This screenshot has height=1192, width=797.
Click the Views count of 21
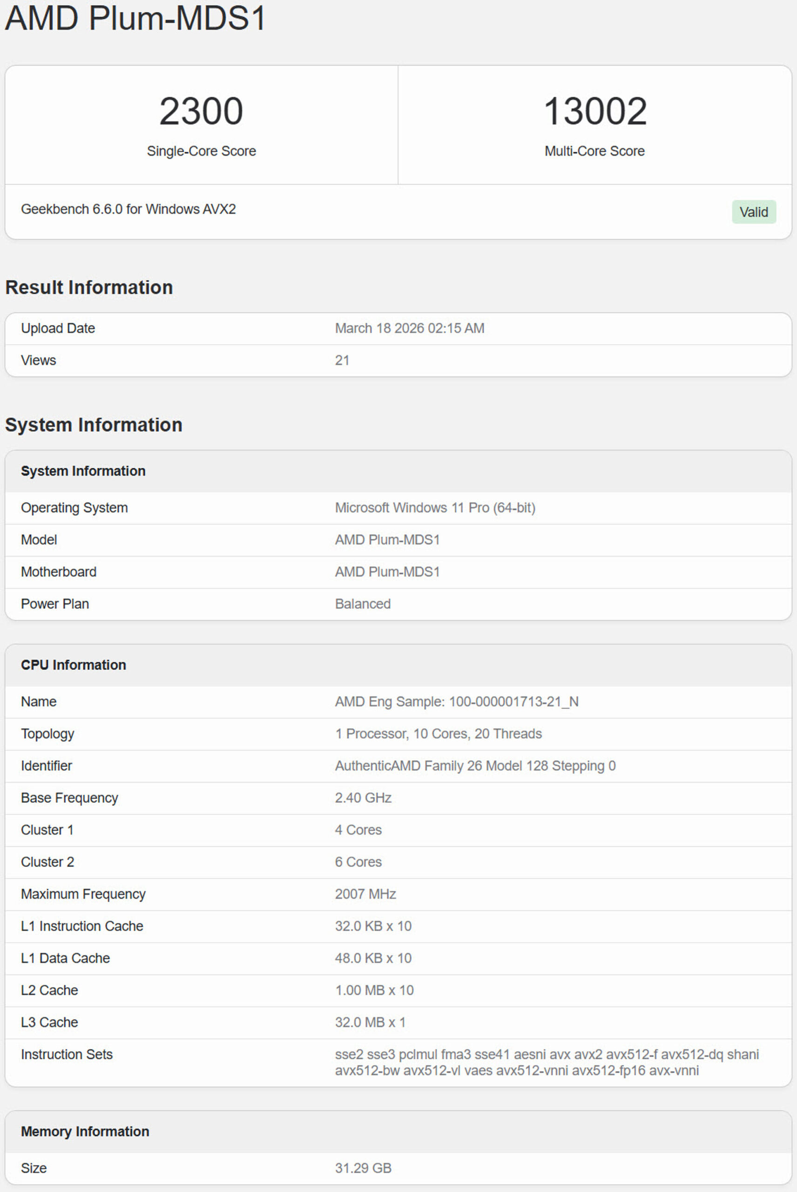pyautogui.click(x=343, y=360)
